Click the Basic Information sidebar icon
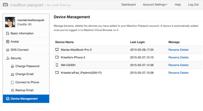The height and width of the screenshot is (111, 203). (8, 34)
